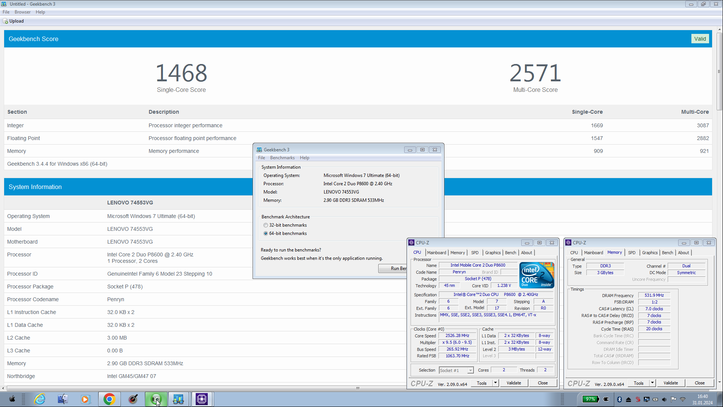723x407 pixels.
Task: Switch to Graphics tab in the Memory-tab CPU-Z window
Action: point(650,253)
